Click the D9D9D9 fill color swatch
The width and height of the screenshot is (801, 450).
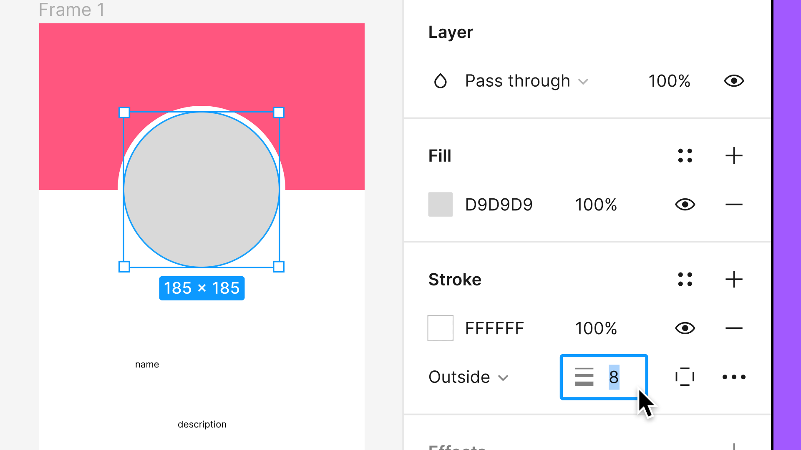coord(440,204)
